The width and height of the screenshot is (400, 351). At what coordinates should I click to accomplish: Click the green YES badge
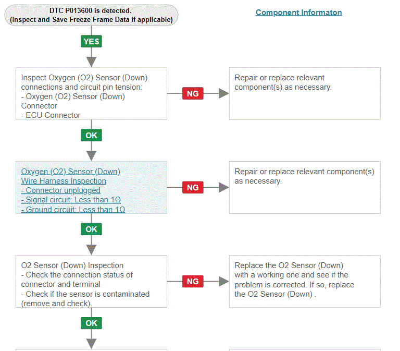(91, 41)
